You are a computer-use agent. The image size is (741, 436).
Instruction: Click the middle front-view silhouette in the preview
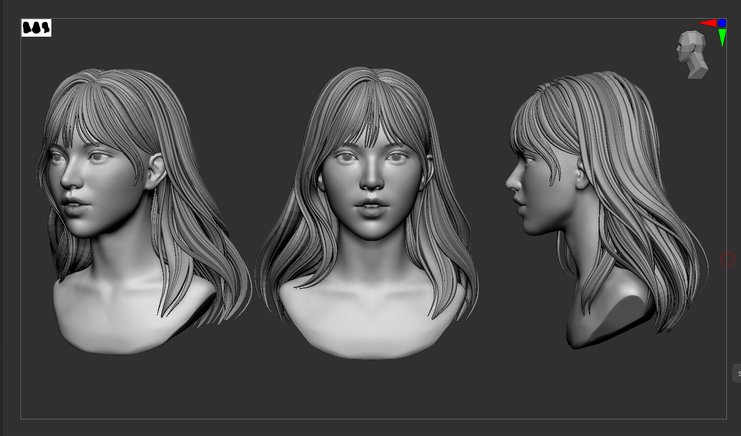click(36, 28)
